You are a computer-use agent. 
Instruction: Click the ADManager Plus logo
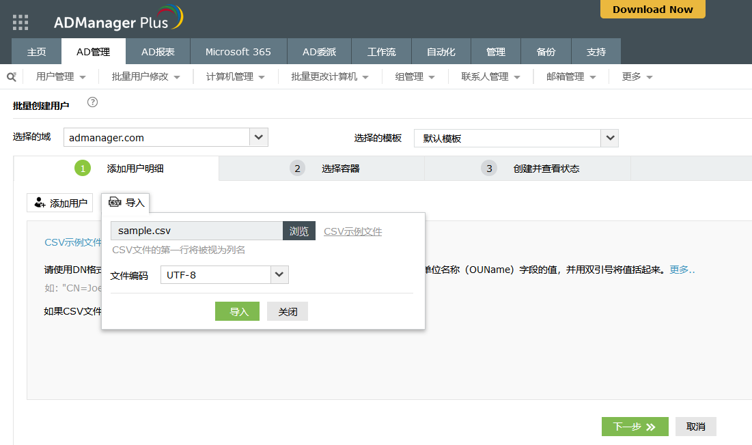tap(118, 20)
